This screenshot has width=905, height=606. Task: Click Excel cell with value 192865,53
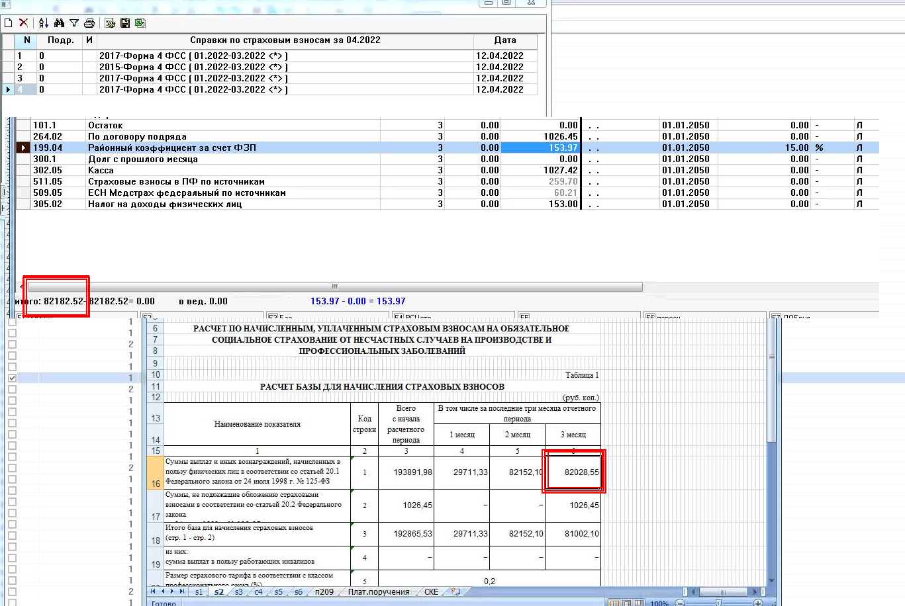[406, 534]
